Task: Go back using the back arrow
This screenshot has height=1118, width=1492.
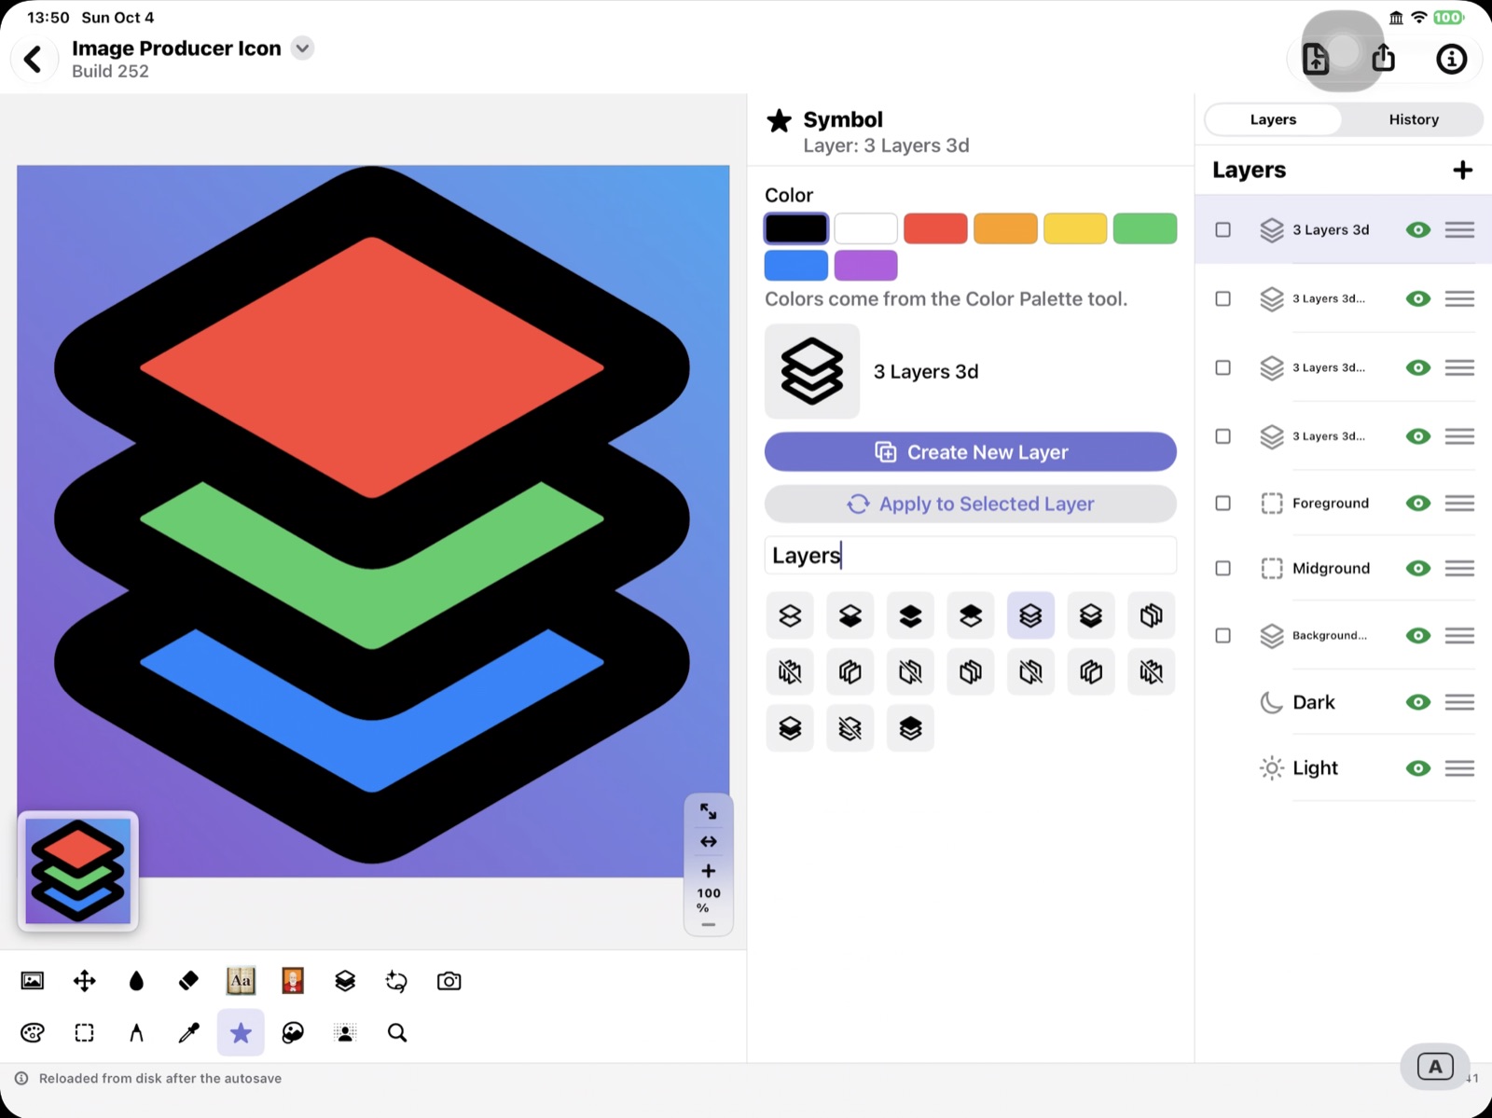Action: (34, 60)
